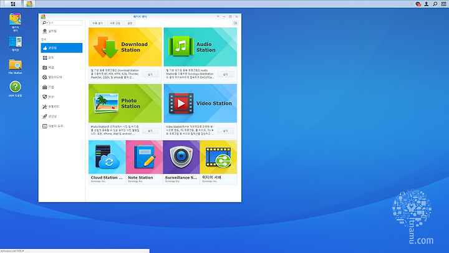Open the DSM Main Menu grid icon
Screen dimensions: 449x253
click(13, 4)
